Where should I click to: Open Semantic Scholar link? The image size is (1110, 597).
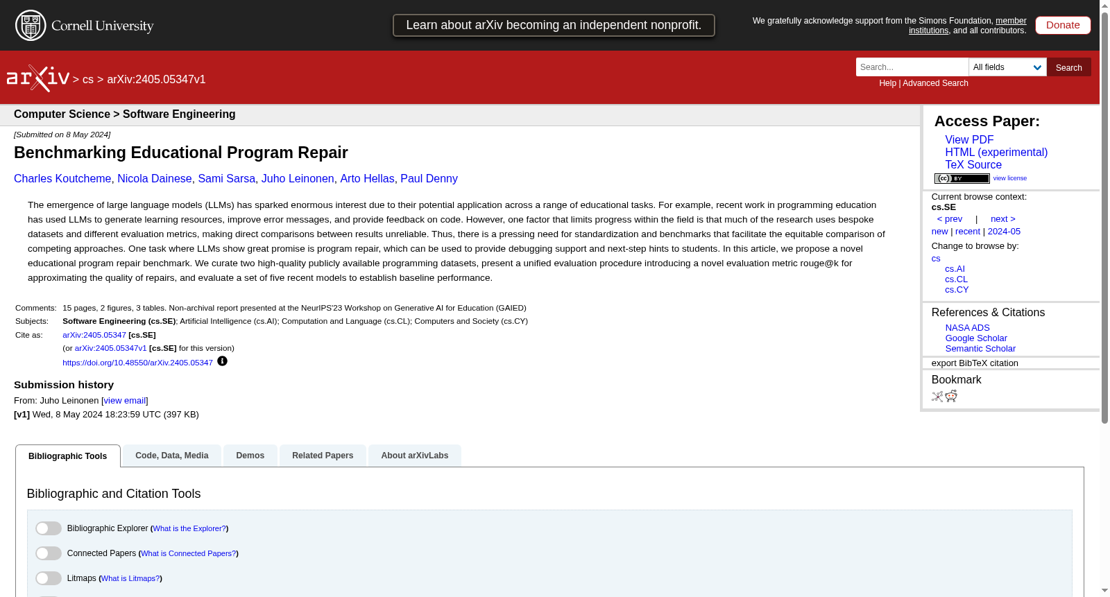[x=980, y=349]
